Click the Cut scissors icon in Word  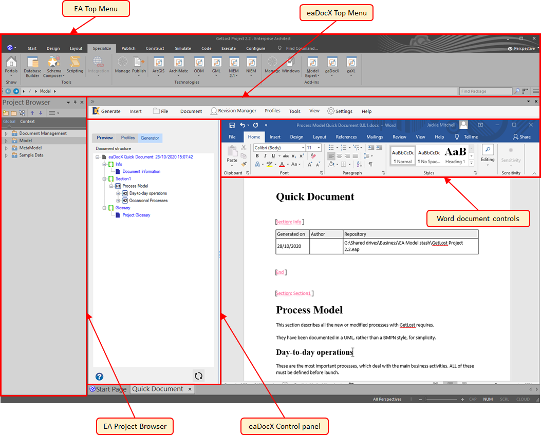pyautogui.click(x=244, y=147)
